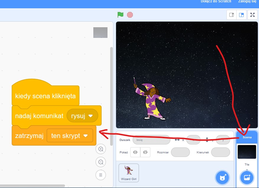The width and height of the screenshot is (259, 188).
Task: Click the Dołącz do Scratch link
Action: [216, 1]
